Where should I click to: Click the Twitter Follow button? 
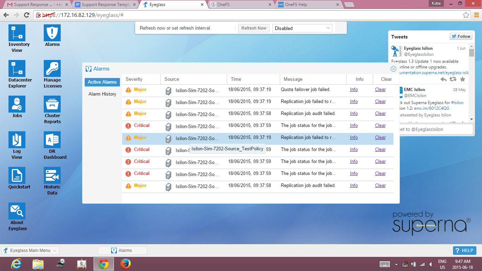point(460,36)
